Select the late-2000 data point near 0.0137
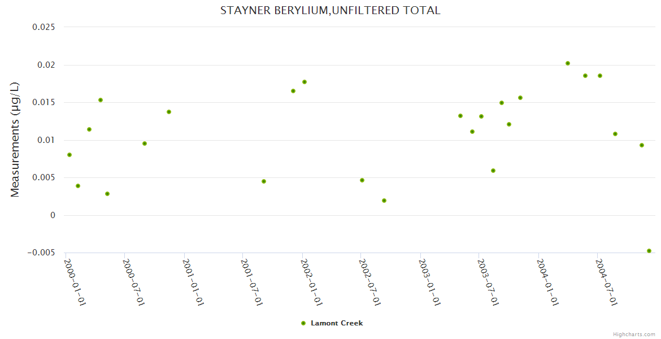 coord(169,112)
